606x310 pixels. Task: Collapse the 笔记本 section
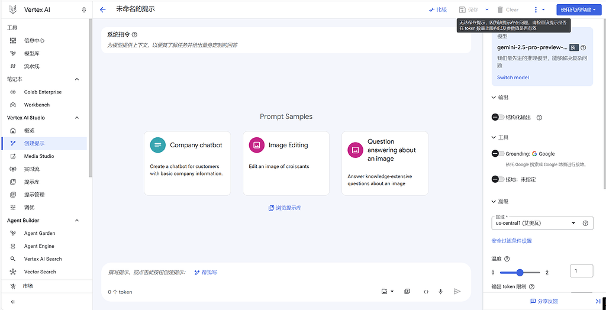pyautogui.click(x=76, y=79)
